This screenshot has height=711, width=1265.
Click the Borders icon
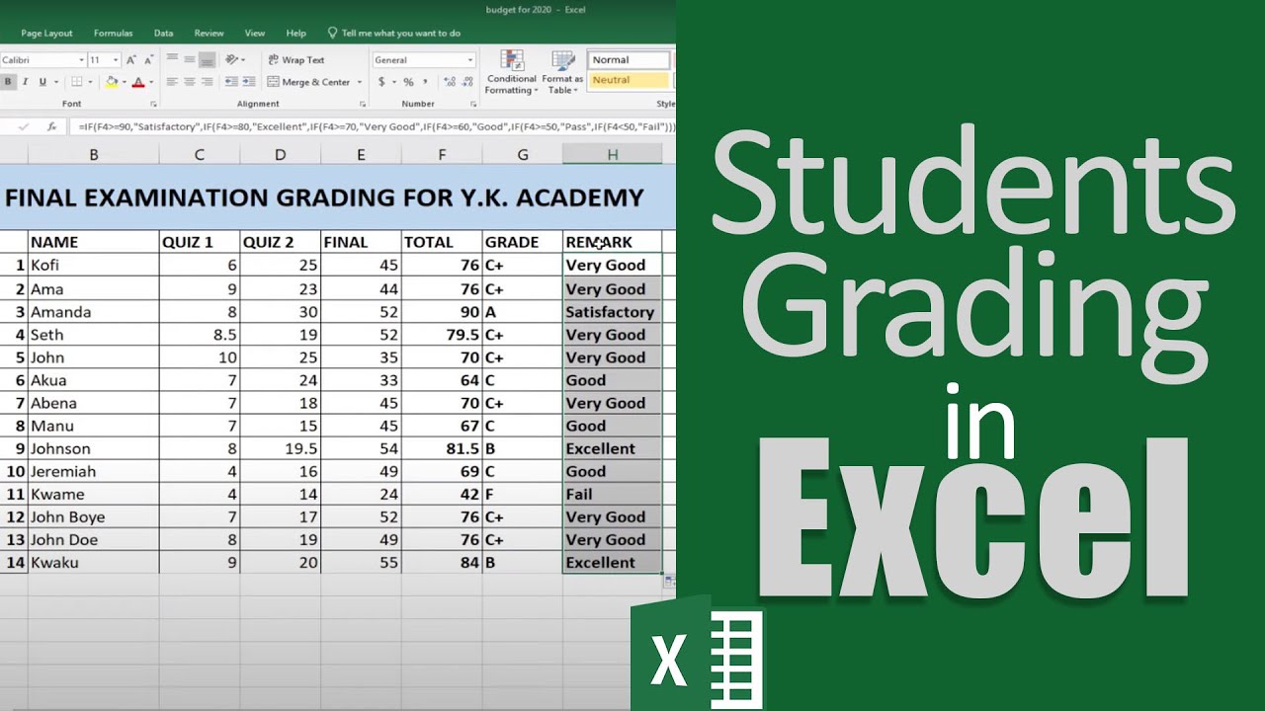75,82
